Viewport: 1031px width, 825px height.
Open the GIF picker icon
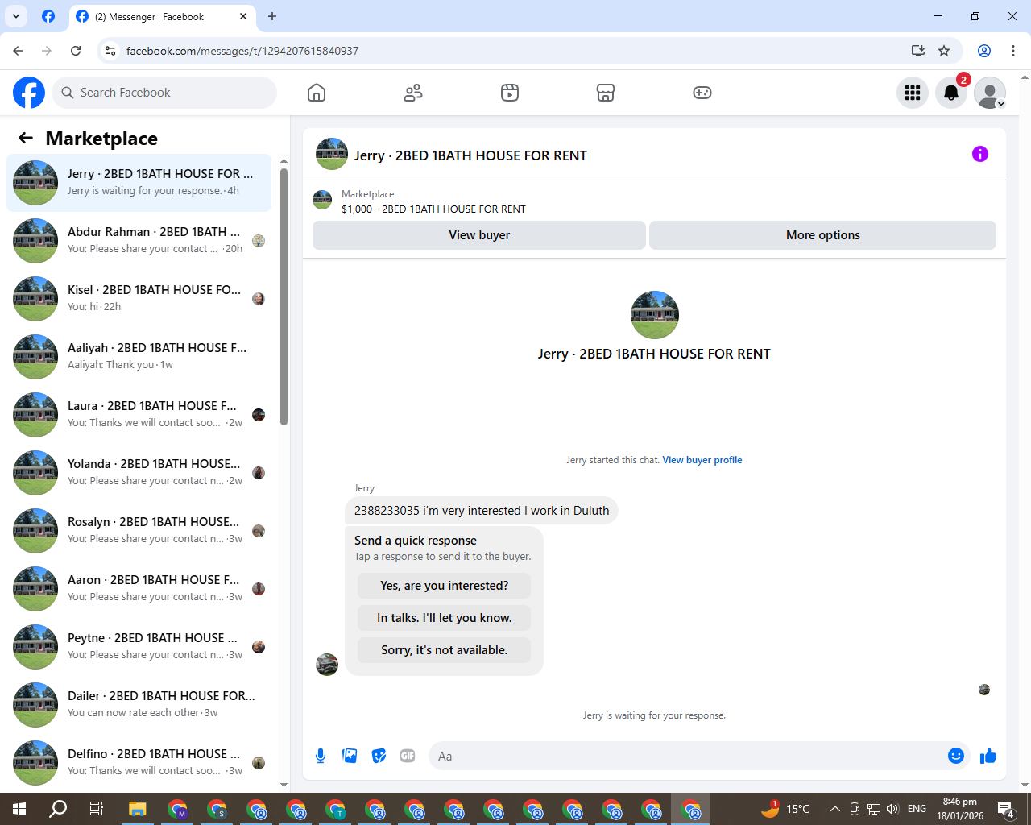(x=408, y=756)
